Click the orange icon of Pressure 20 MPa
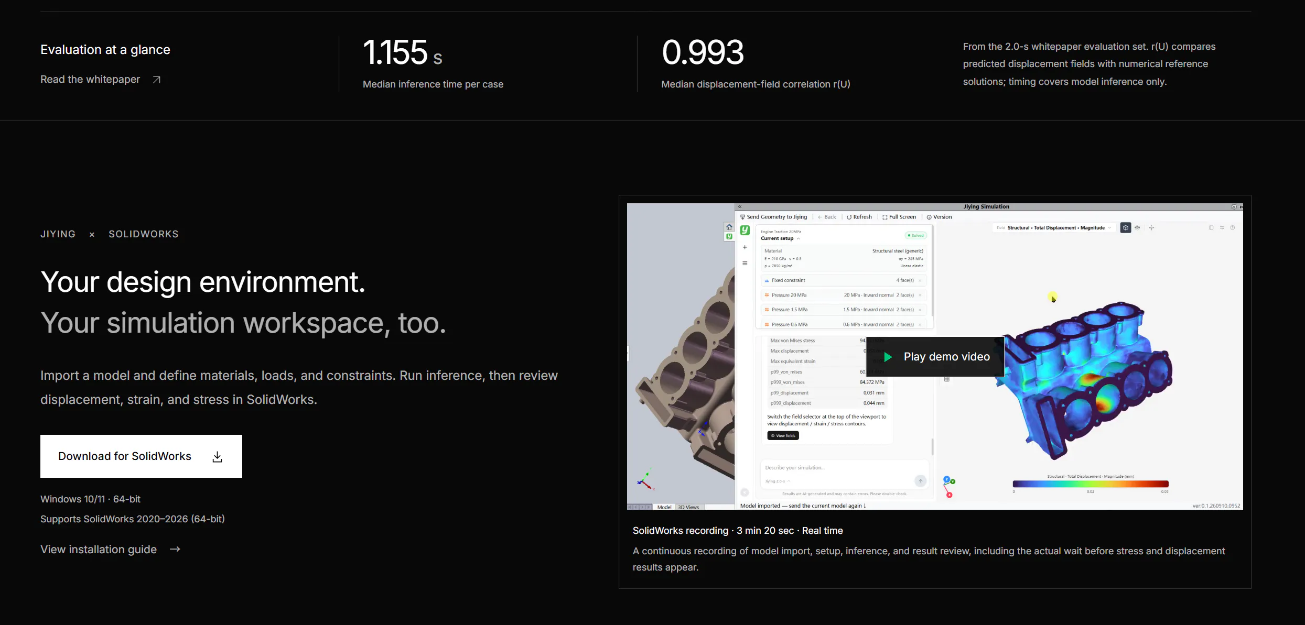 767,295
